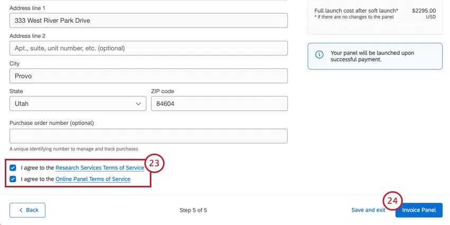Select the City field containing Provo
The image size is (450, 225).
pos(148,76)
